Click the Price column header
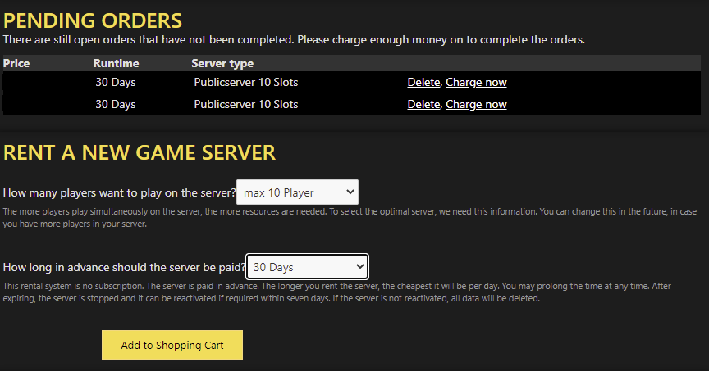Image resolution: width=709 pixels, height=371 pixels. click(x=16, y=63)
